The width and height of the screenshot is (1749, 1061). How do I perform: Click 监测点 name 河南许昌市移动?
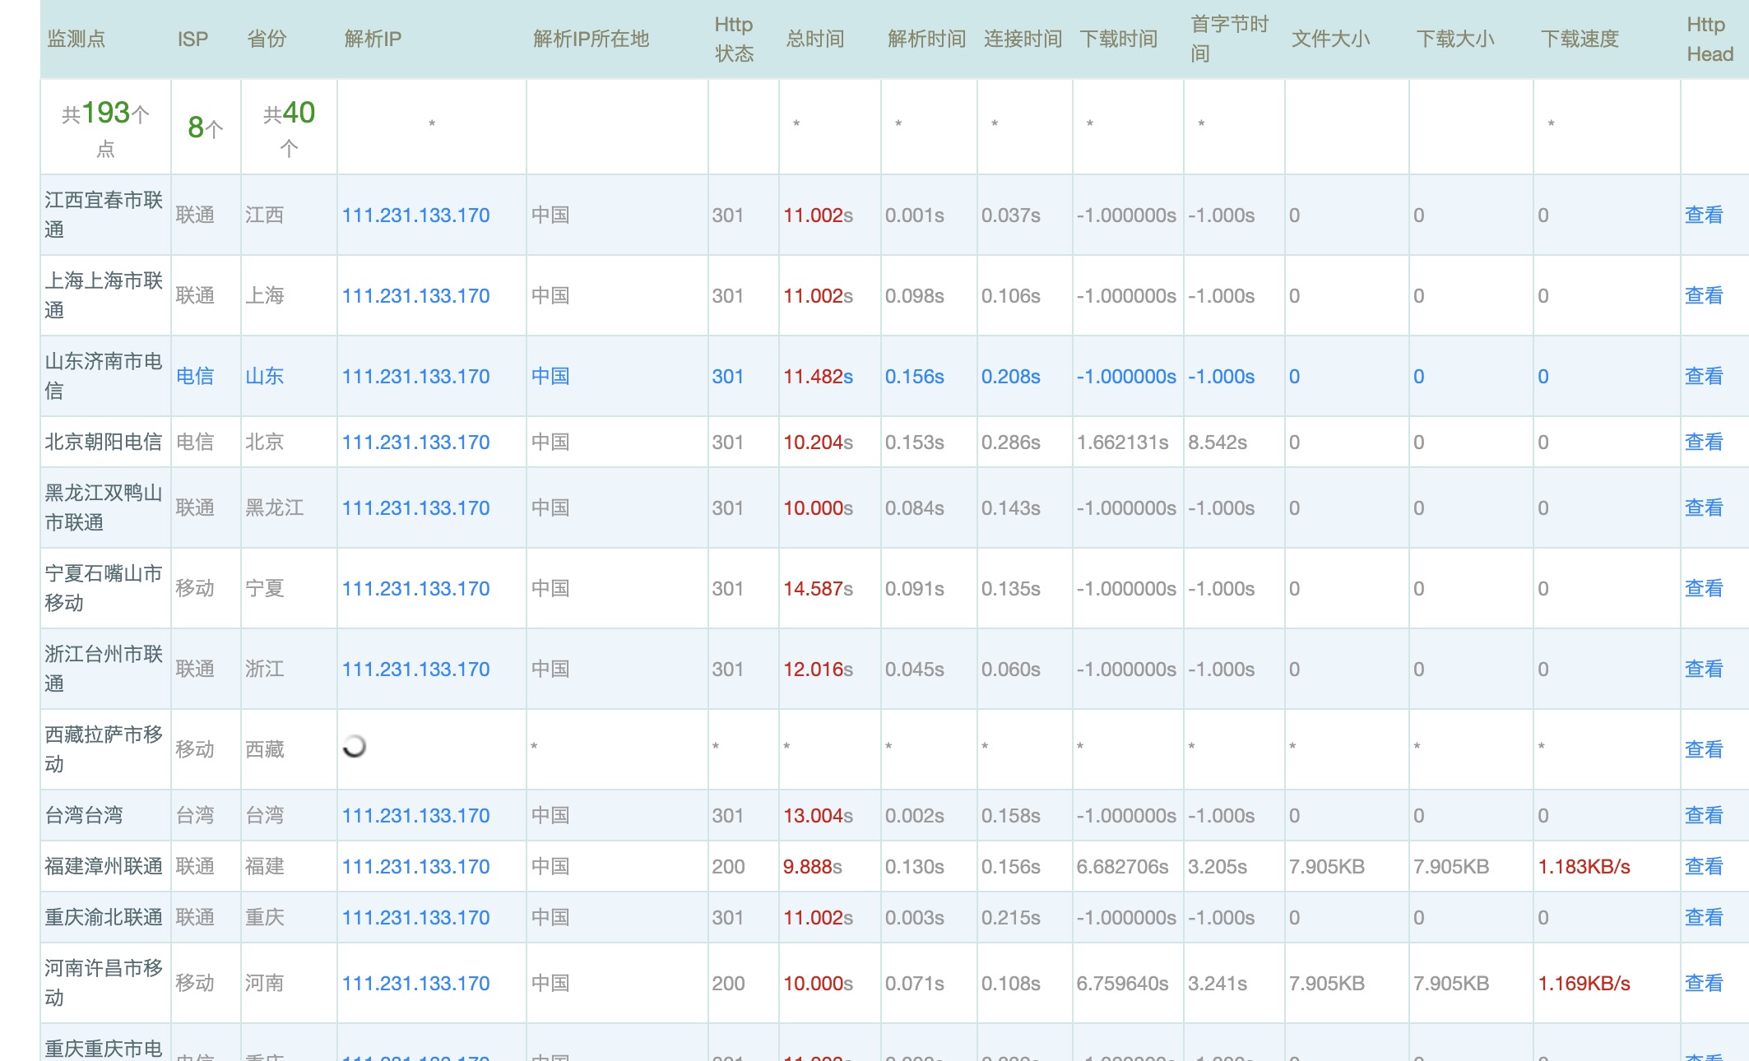104,983
